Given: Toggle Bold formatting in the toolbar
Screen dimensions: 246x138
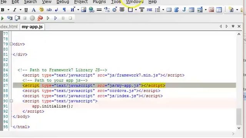Looking at the screenshot, I should (3, 10).
